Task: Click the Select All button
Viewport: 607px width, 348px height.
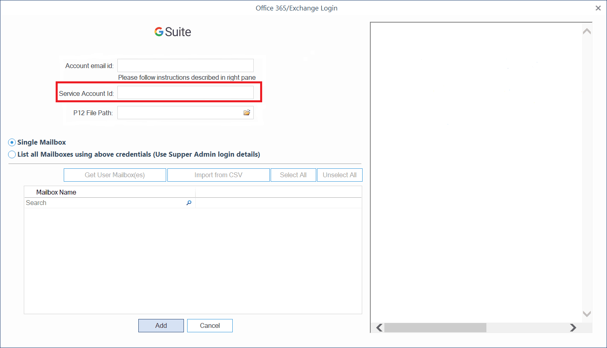Action: tap(293, 175)
